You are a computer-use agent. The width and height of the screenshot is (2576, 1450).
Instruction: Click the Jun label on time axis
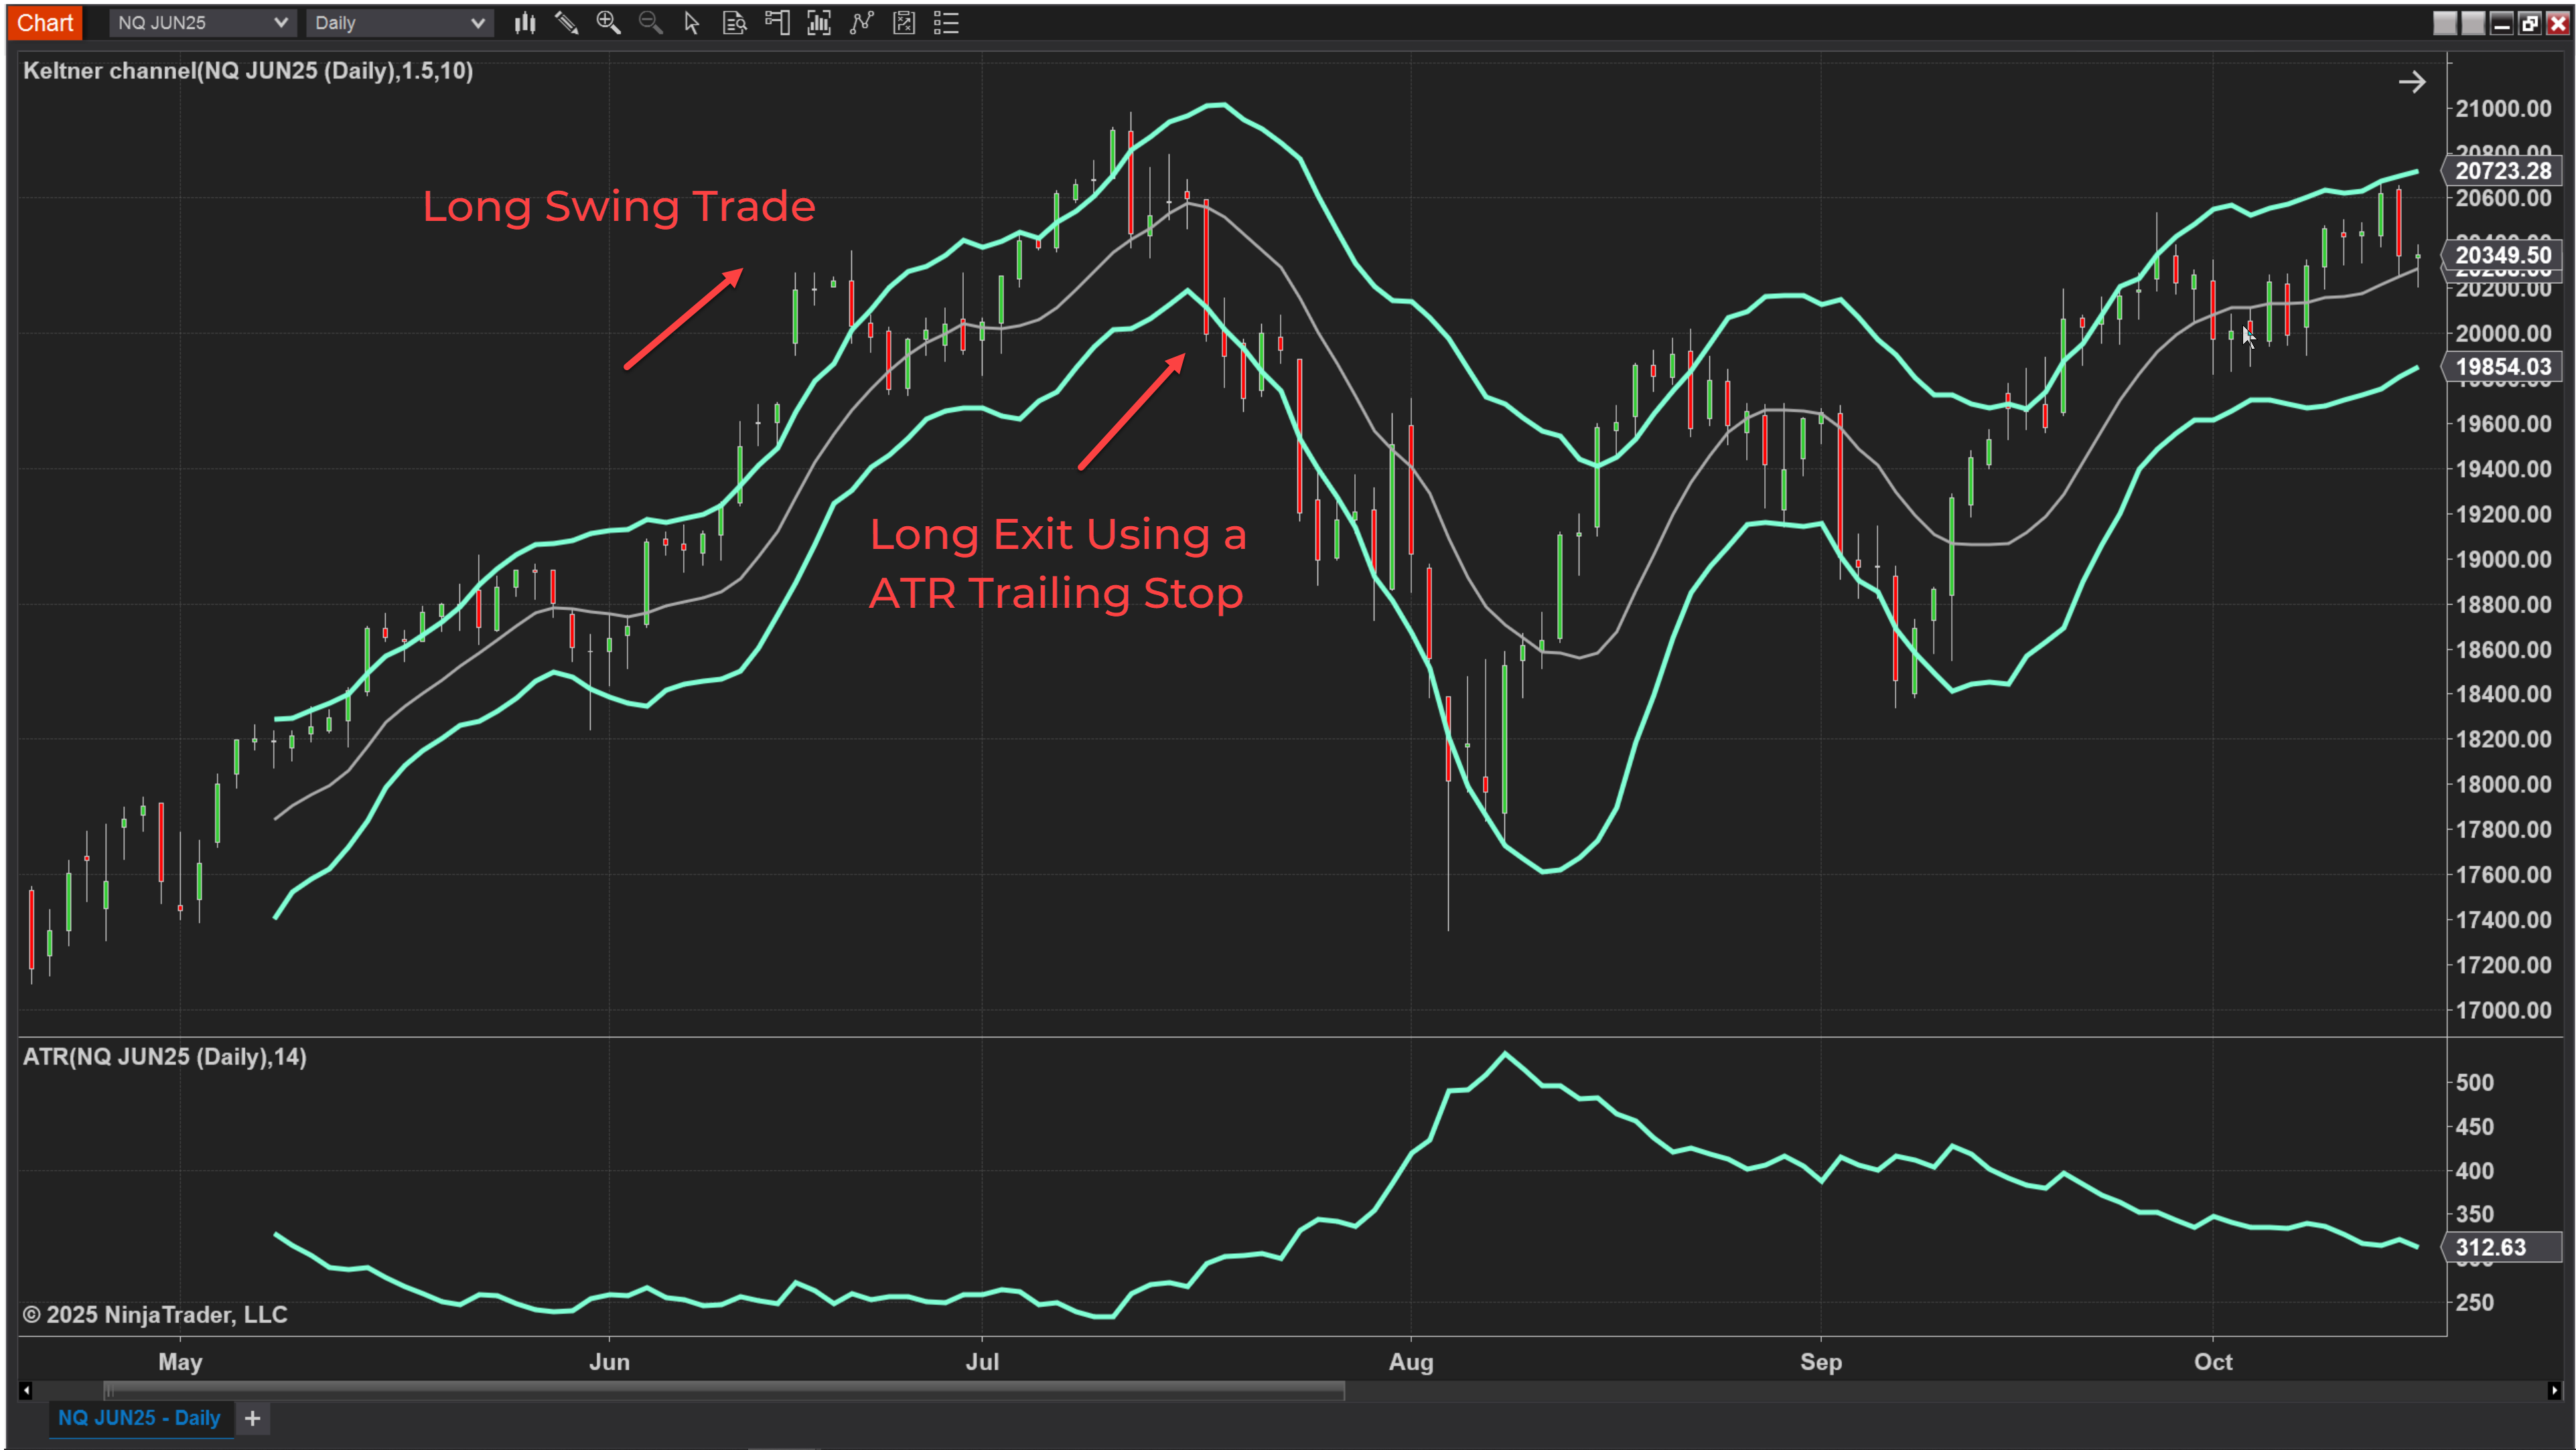[x=610, y=1362]
